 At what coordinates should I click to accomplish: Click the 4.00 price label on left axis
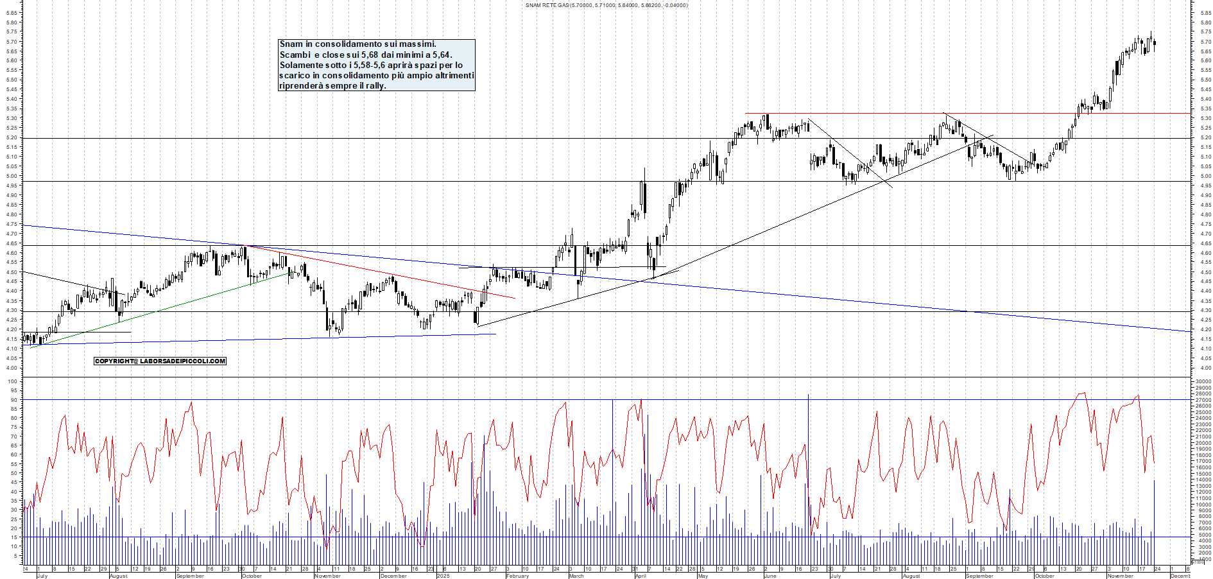(12, 368)
